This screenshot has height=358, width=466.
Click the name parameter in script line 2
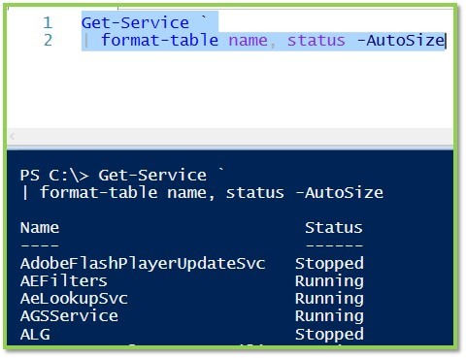(249, 41)
